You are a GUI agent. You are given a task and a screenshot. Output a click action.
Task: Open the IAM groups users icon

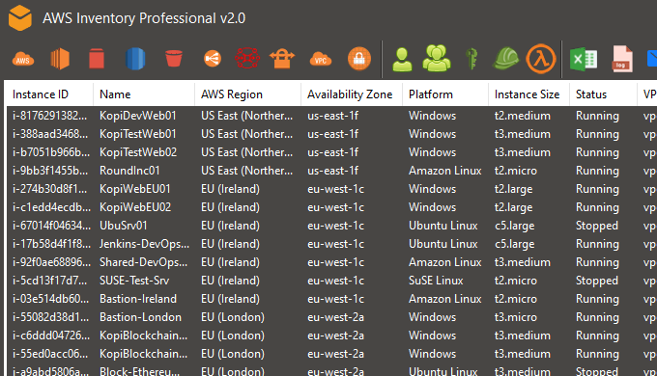pos(437,58)
